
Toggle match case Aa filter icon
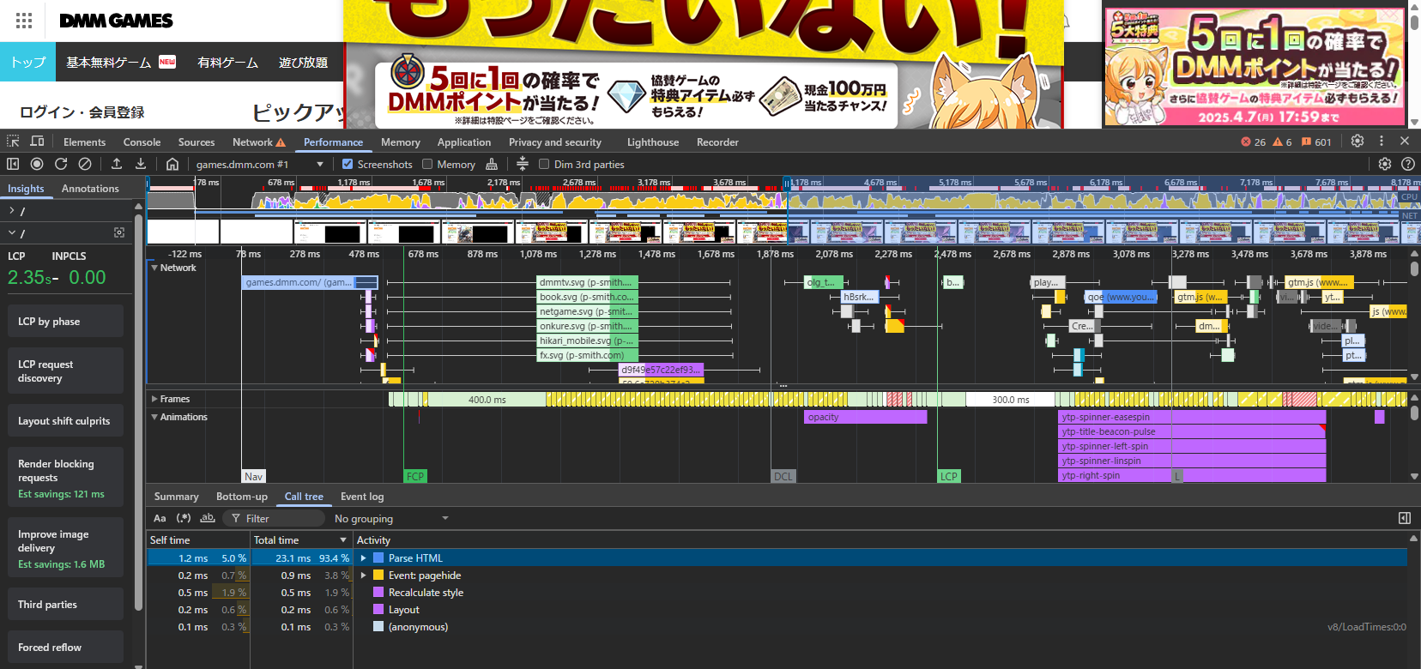160,518
